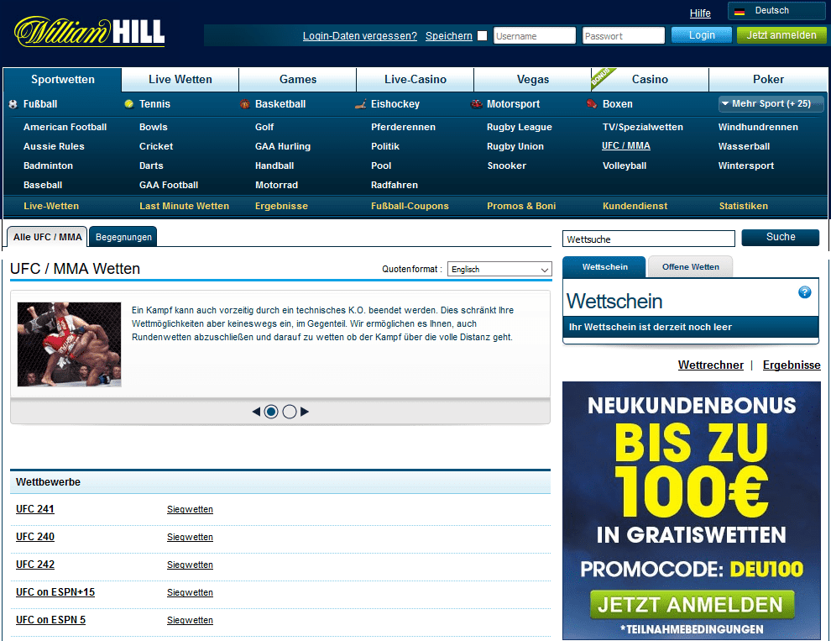The height and width of the screenshot is (641, 831).
Task: Click Siegwetten for UFC on ESPN 5
Action: 190,620
